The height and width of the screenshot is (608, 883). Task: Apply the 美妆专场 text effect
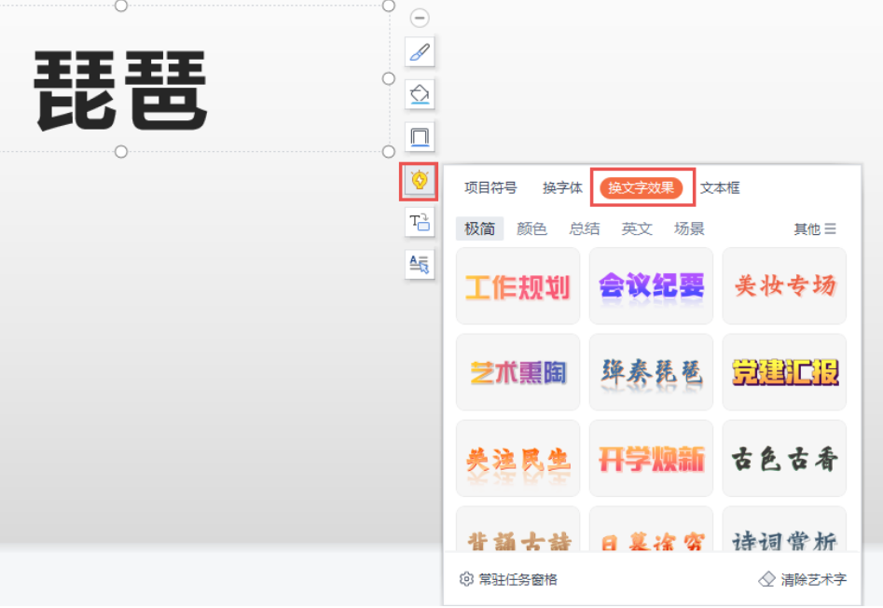coord(784,286)
